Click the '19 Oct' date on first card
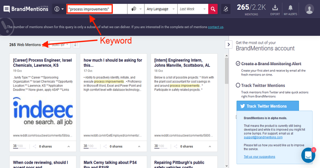 [17, 71]
